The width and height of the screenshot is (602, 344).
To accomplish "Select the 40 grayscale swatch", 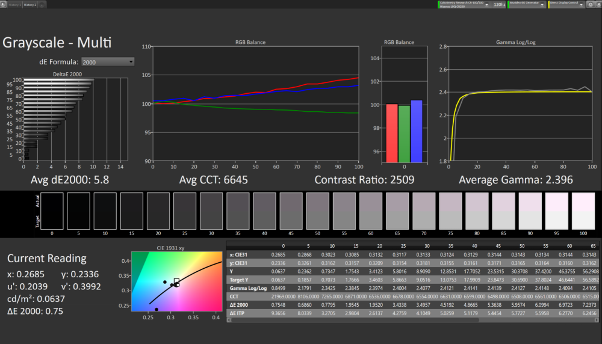I will pyautogui.click(x=264, y=211).
